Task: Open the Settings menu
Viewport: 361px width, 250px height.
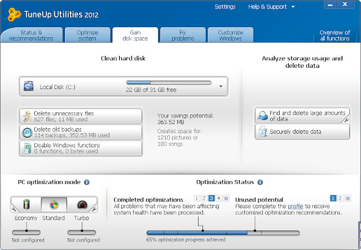Action: (225, 7)
